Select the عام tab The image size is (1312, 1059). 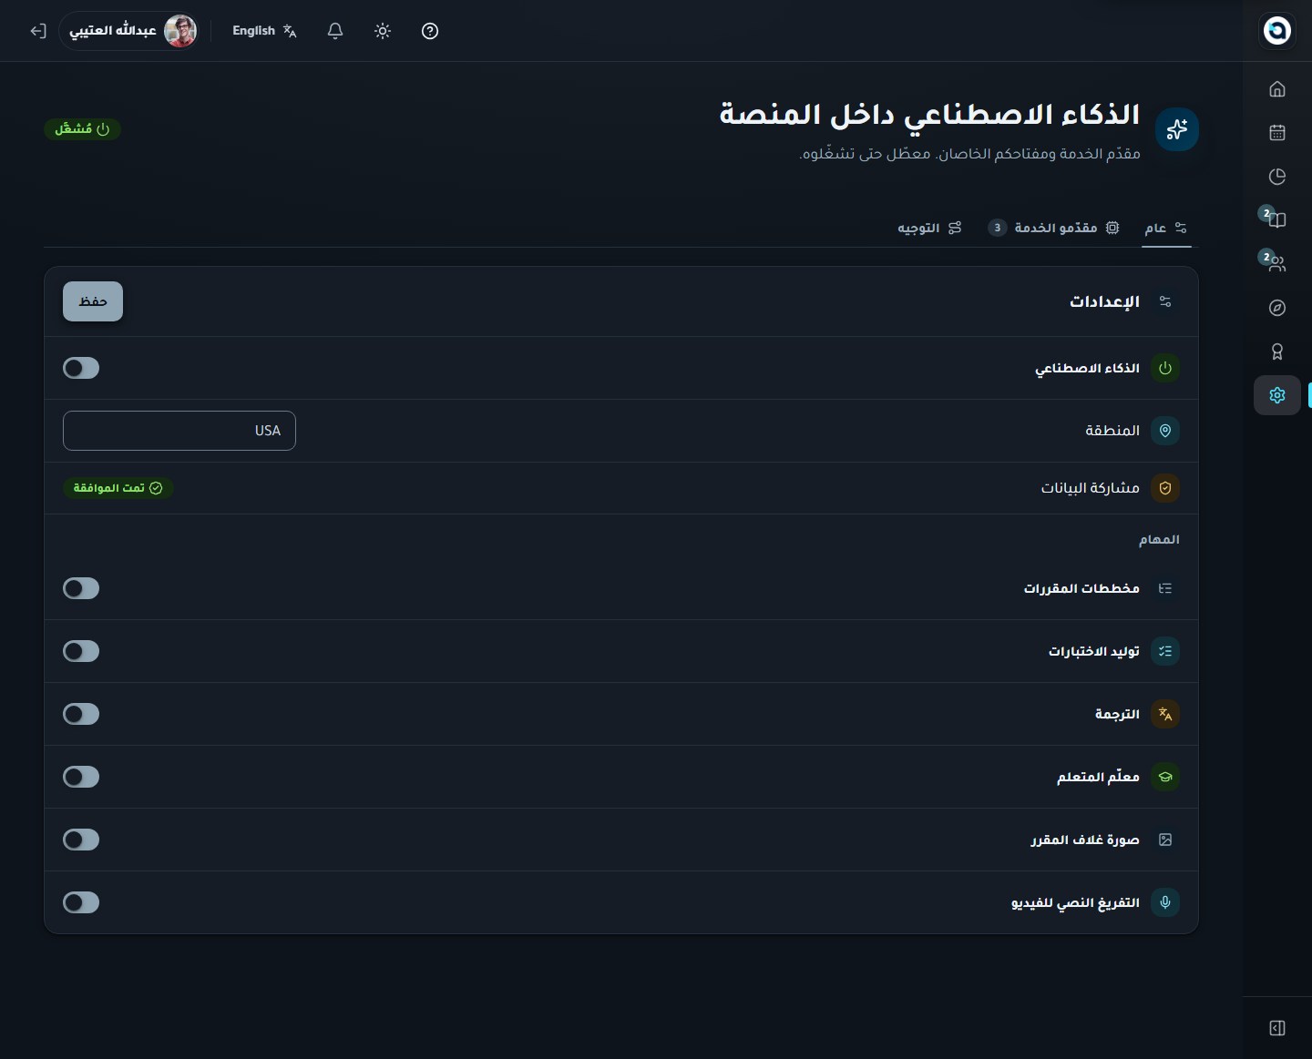click(x=1166, y=228)
